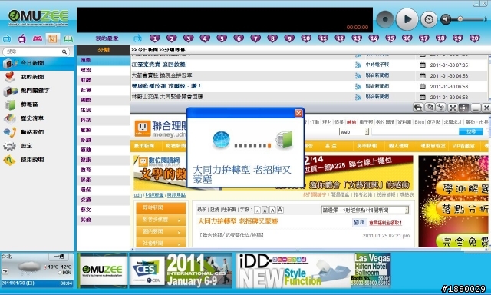Select favorite heart number 10
491x295 pixels.
pyautogui.click(x=306, y=38)
